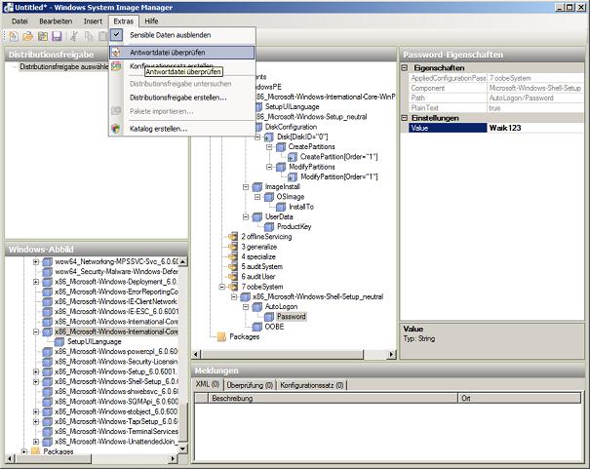590x469 pixels.
Task: Collapse the ImageInstall node
Action: tap(246, 187)
